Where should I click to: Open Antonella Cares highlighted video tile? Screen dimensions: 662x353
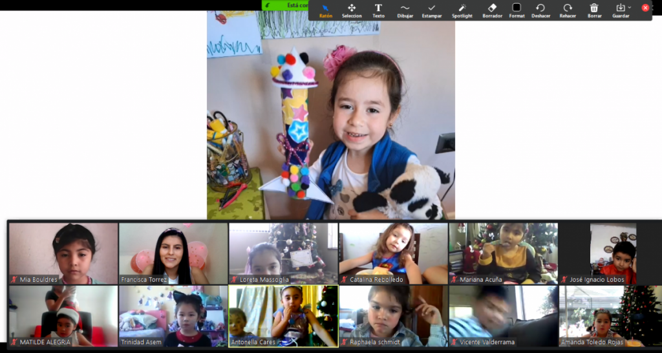point(283,316)
